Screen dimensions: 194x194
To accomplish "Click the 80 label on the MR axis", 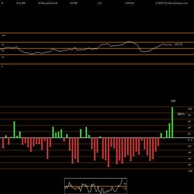I will click(x=189, y=115).
